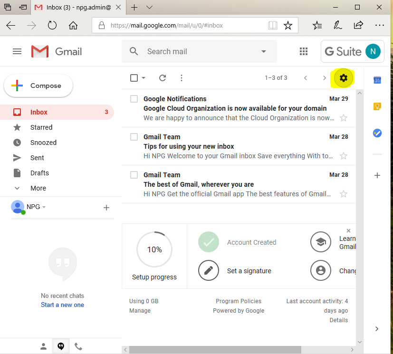Open the browser tab list chevron
The image size is (393, 354).
coord(149,7)
